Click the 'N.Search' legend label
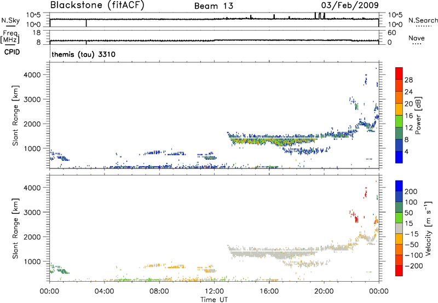438x303 pixels. (x=423, y=20)
